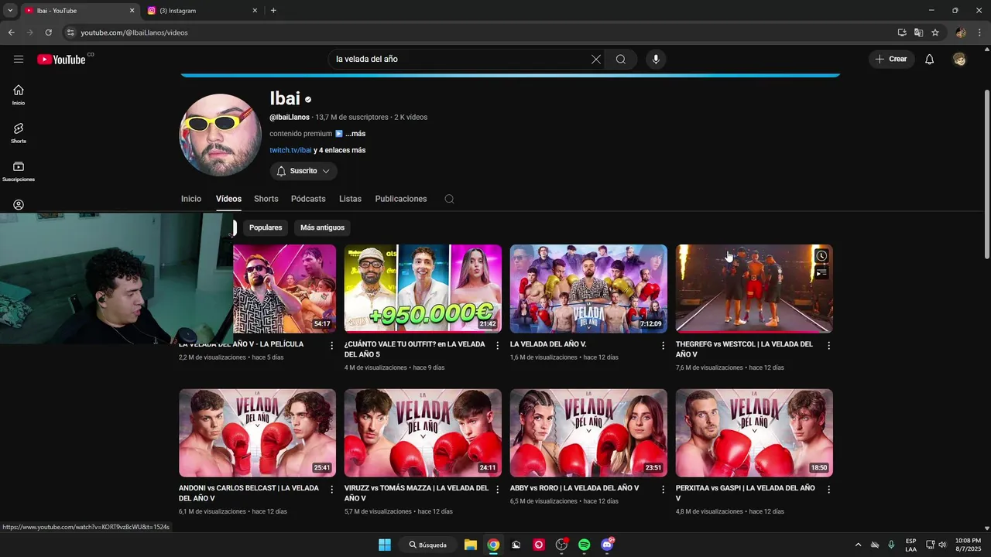Image resolution: width=991 pixels, height=557 pixels.
Task: Select the Vídeos channel tab
Action: coord(228,199)
